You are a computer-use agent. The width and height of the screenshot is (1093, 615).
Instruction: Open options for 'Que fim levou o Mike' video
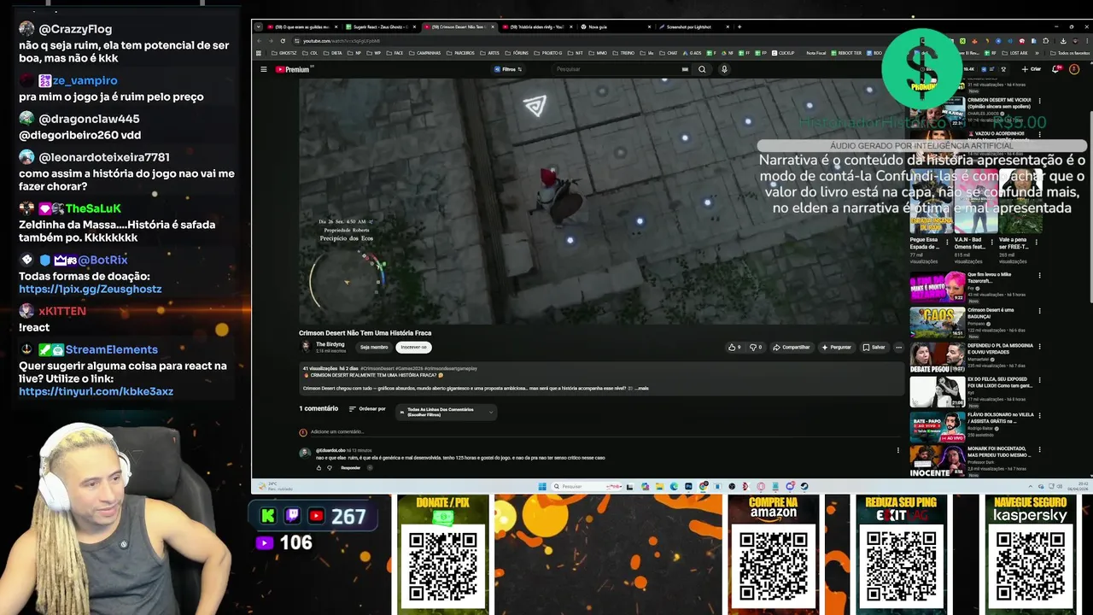click(1039, 276)
